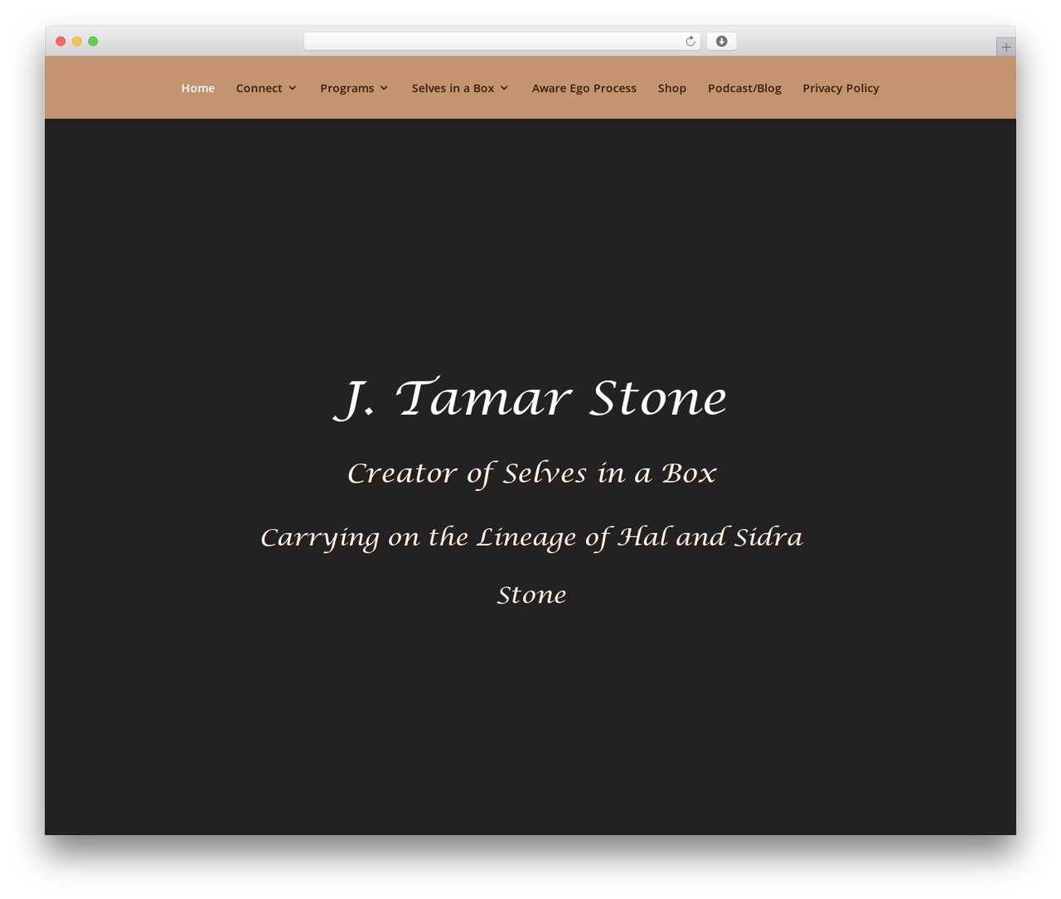Click the browser reload icon
Image resolution: width=1061 pixels, height=899 pixels.
pyautogui.click(x=690, y=41)
